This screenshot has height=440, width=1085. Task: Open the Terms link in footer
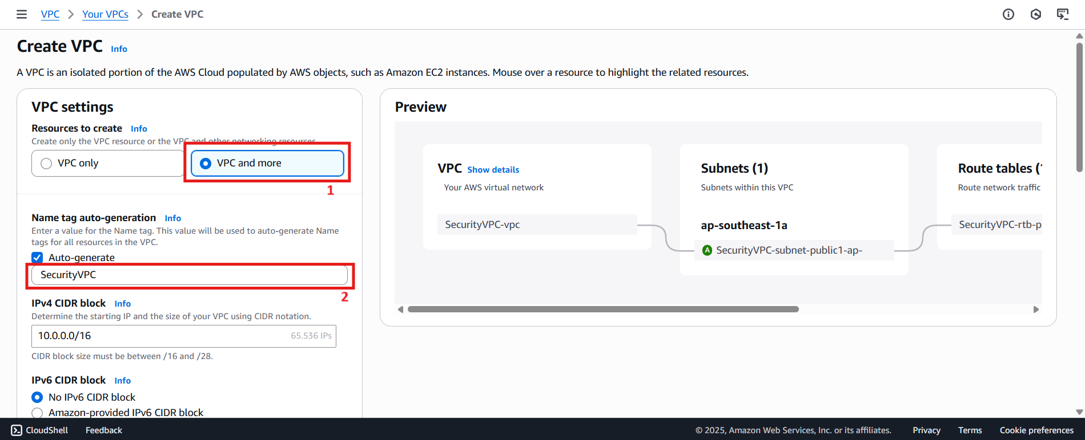(x=970, y=430)
